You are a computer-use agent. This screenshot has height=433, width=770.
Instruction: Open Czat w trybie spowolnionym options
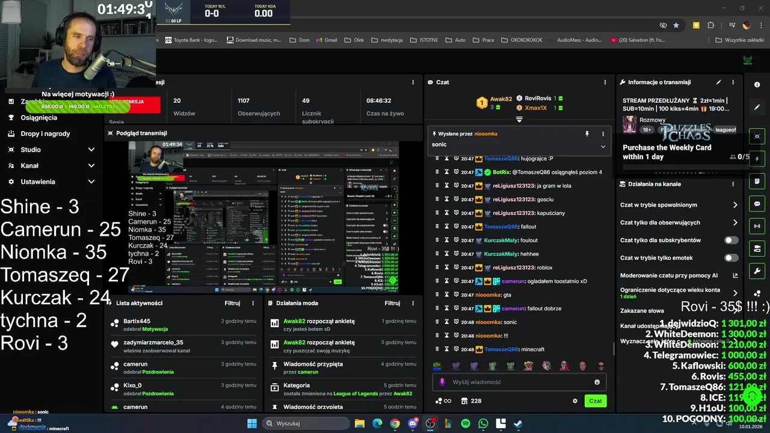click(x=679, y=205)
